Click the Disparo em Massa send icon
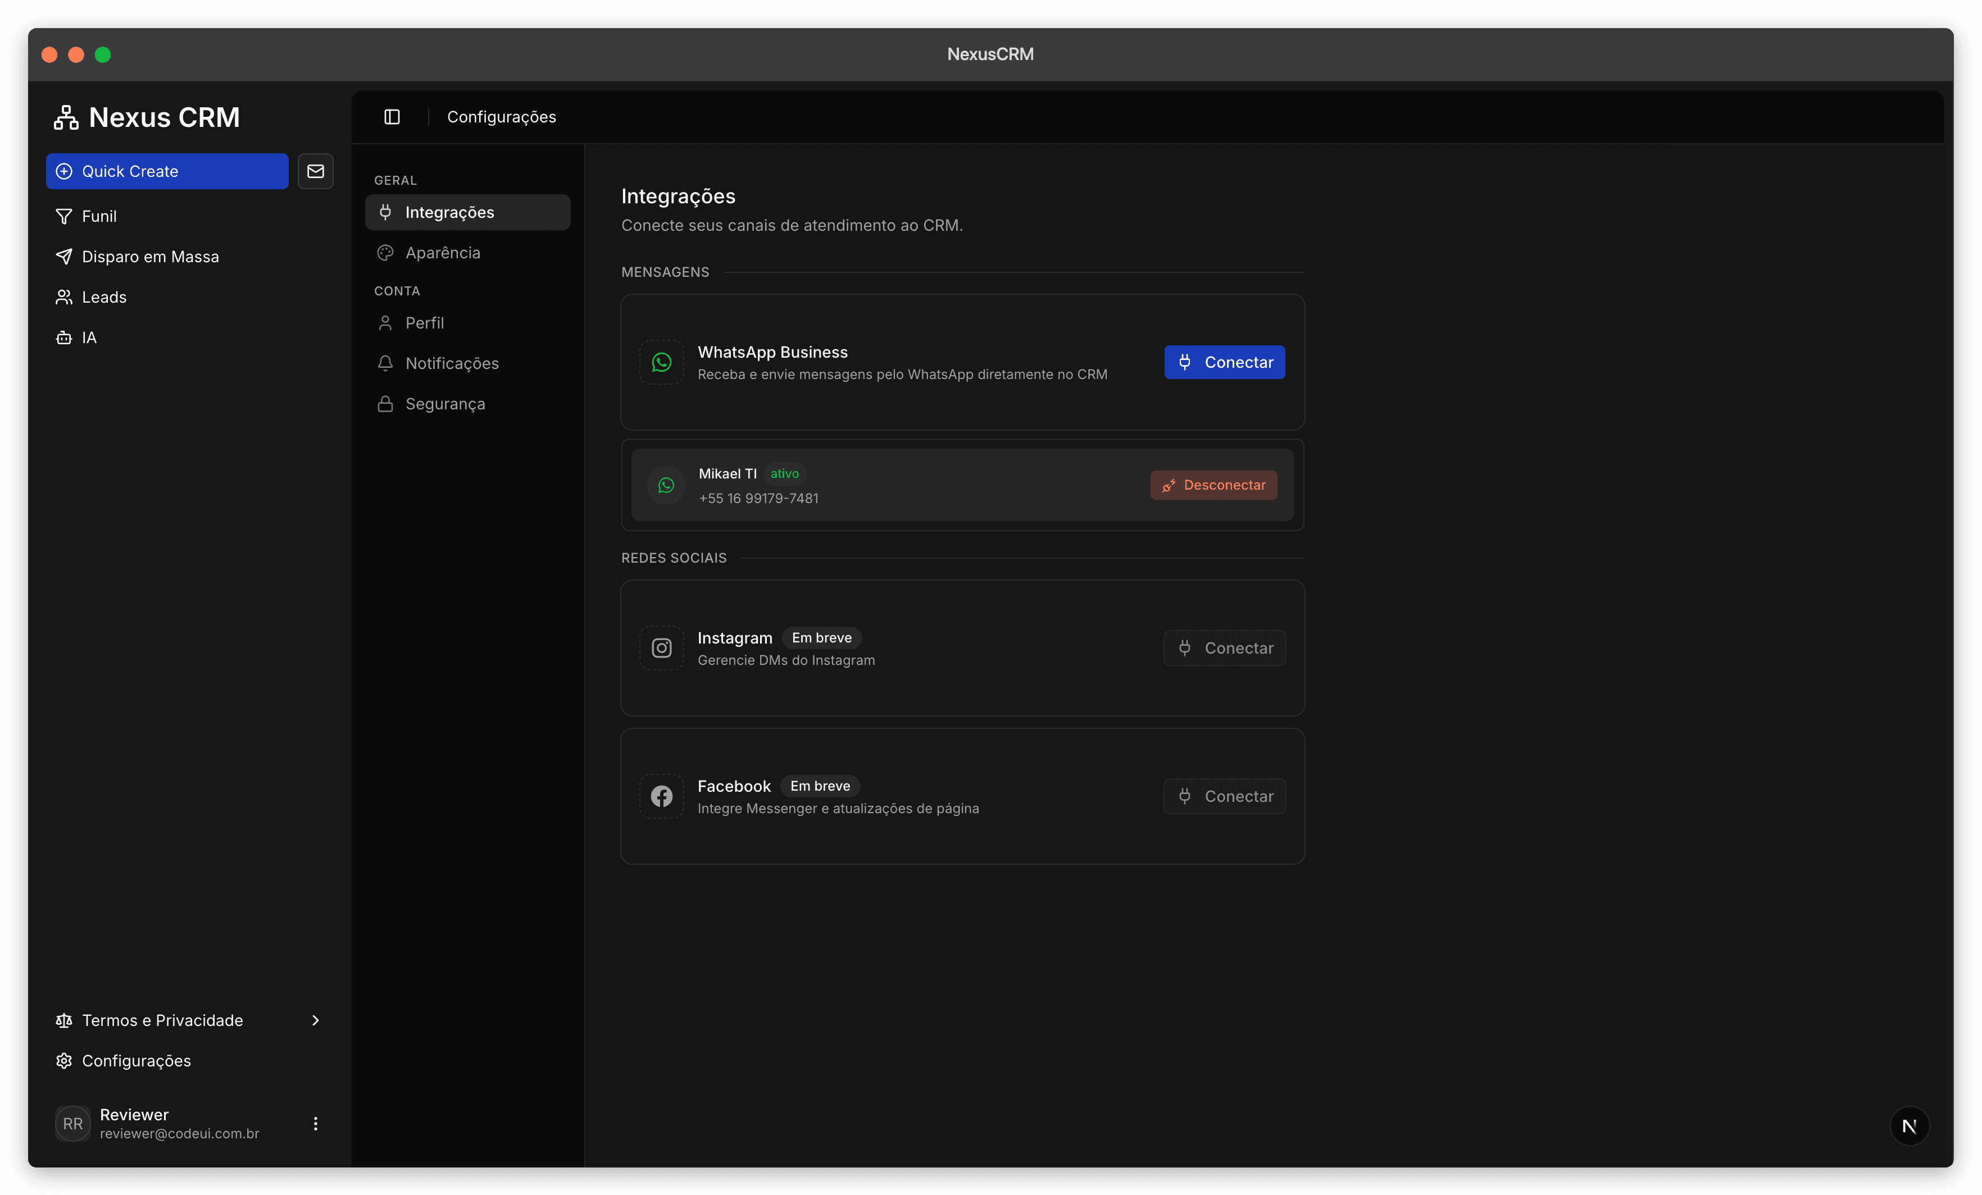This screenshot has width=1982, height=1195. coord(65,257)
